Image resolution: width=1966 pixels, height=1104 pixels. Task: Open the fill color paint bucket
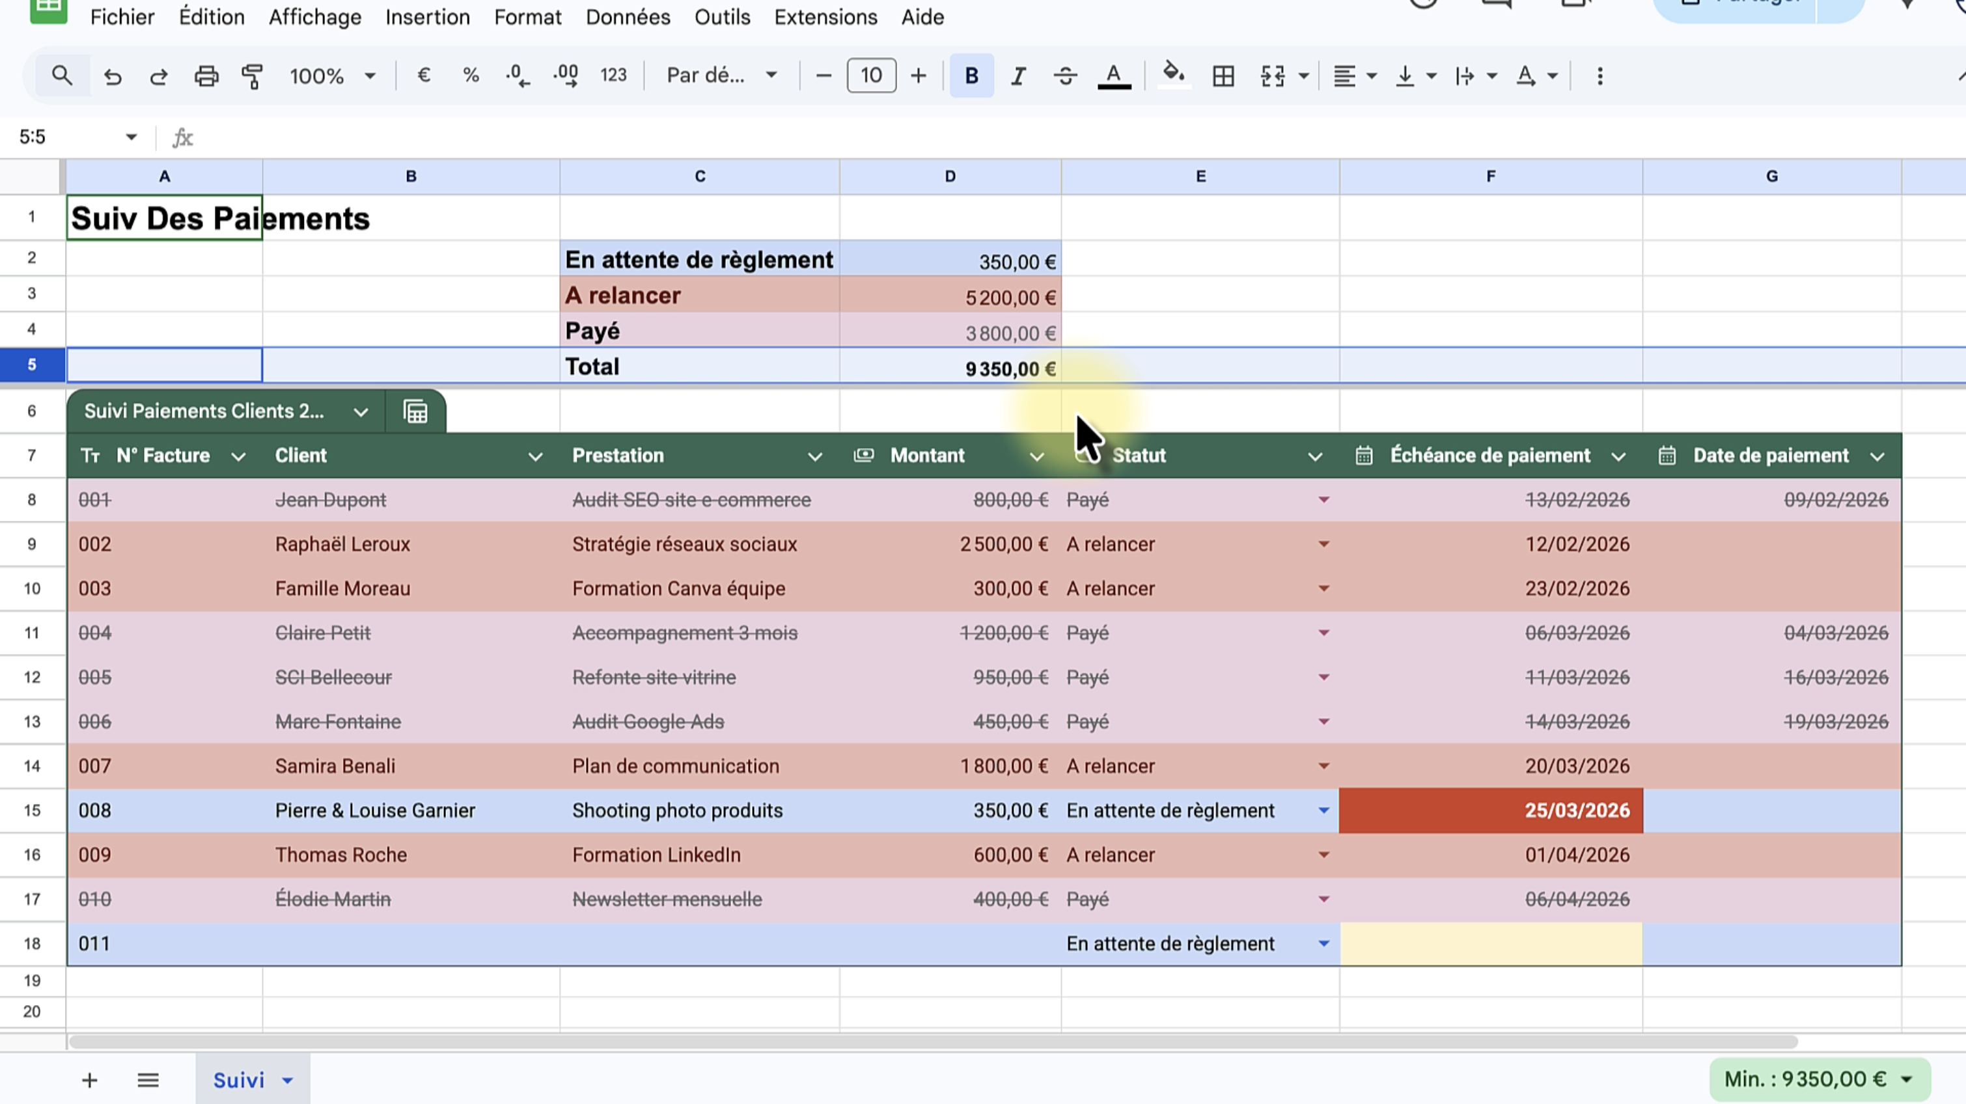point(1173,75)
